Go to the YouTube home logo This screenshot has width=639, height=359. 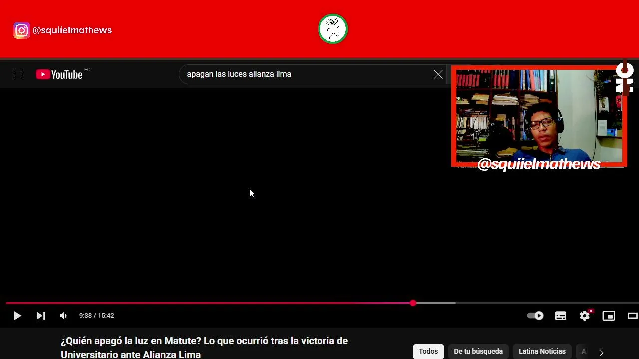click(59, 74)
